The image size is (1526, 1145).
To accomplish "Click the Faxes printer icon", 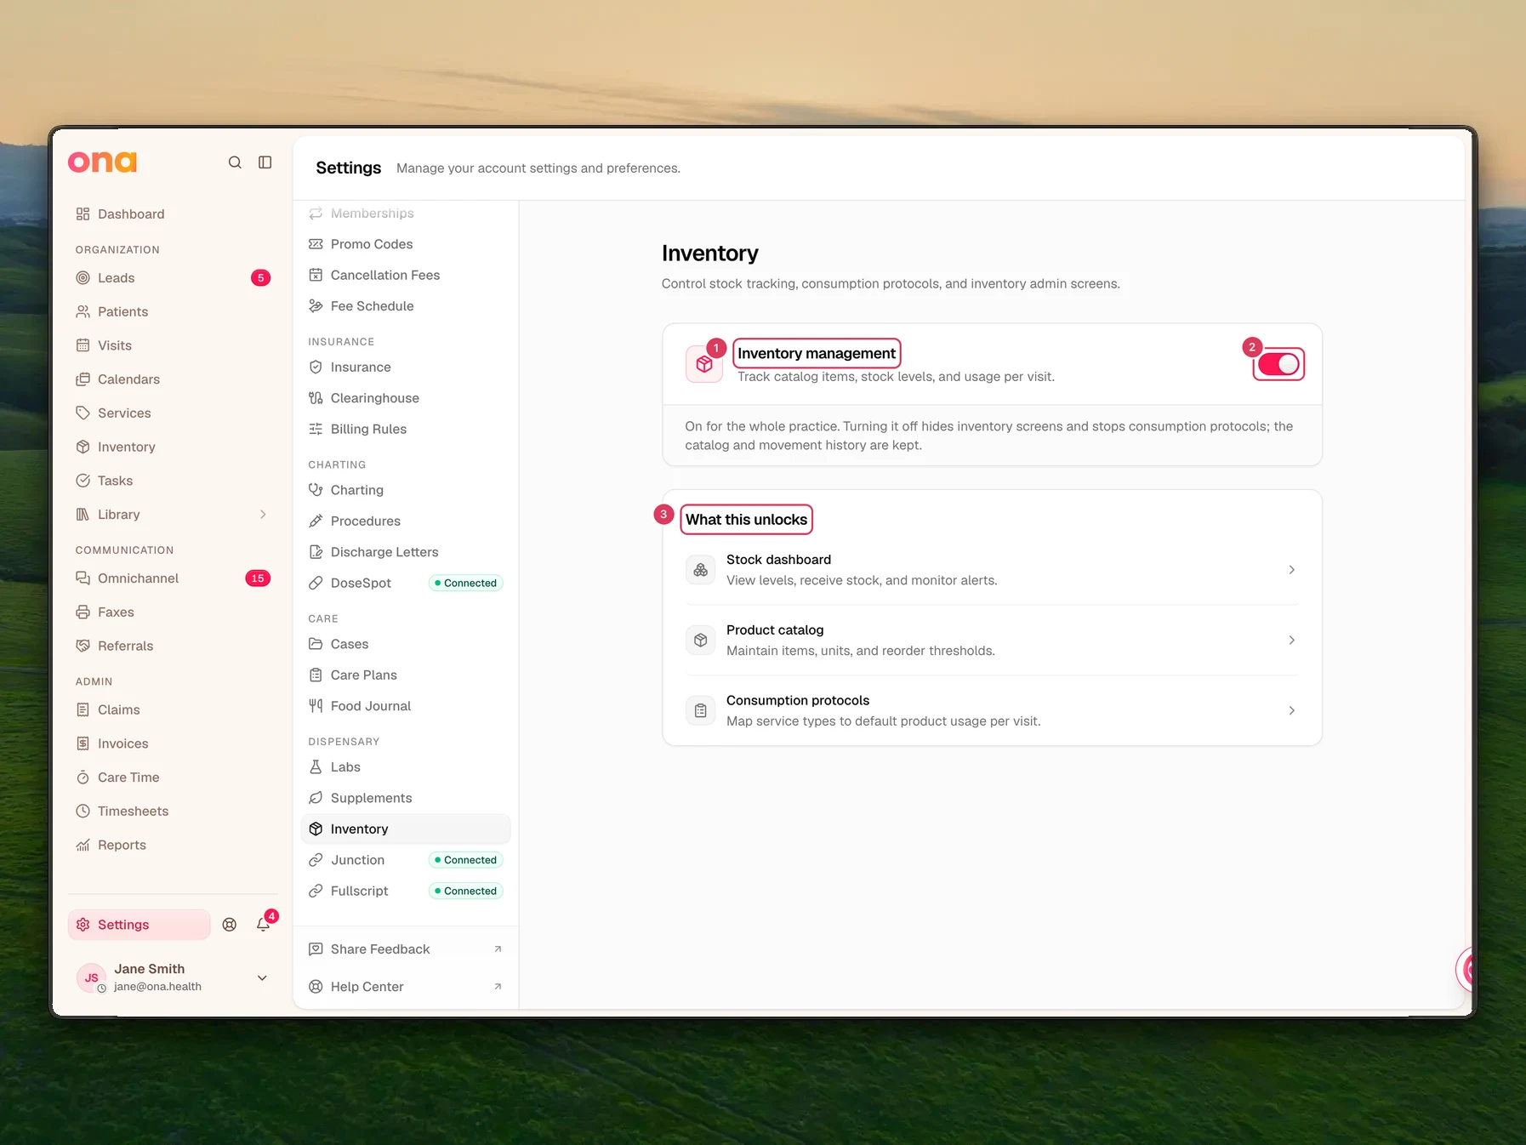I will [83, 612].
